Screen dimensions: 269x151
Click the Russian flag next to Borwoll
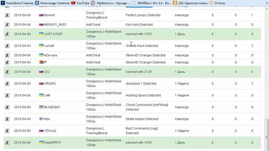[x=41, y=15]
